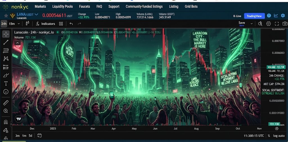The height and width of the screenshot is (142, 288).
Task: Open go to date calendar
Action: 39,136
